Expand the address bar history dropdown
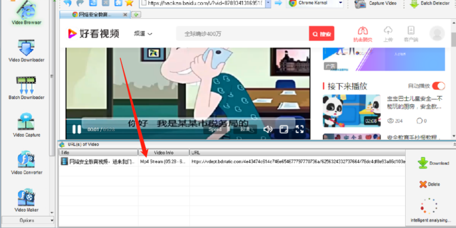Viewport: 456px width, 228px height. pos(268,3)
